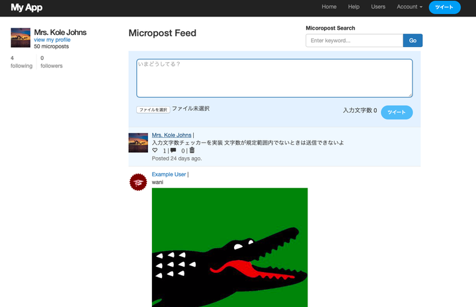The height and width of the screenshot is (307, 476).
Task: Open the 0 followers link
Action: point(52,62)
